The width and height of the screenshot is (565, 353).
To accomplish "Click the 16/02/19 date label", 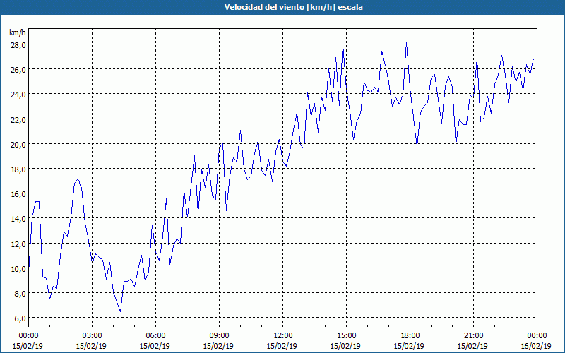I will pyautogui.click(x=536, y=346).
